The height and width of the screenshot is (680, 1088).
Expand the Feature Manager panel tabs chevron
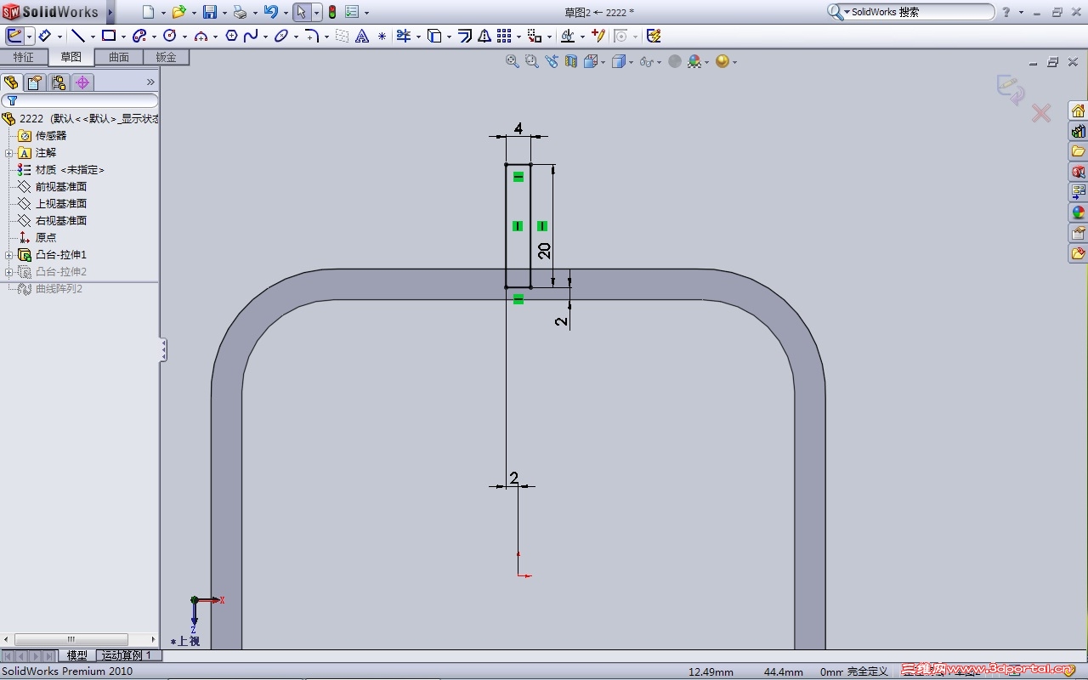151,82
